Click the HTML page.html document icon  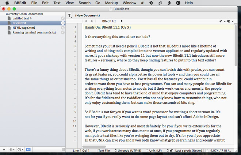pyautogui.click(x=9, y=28)
